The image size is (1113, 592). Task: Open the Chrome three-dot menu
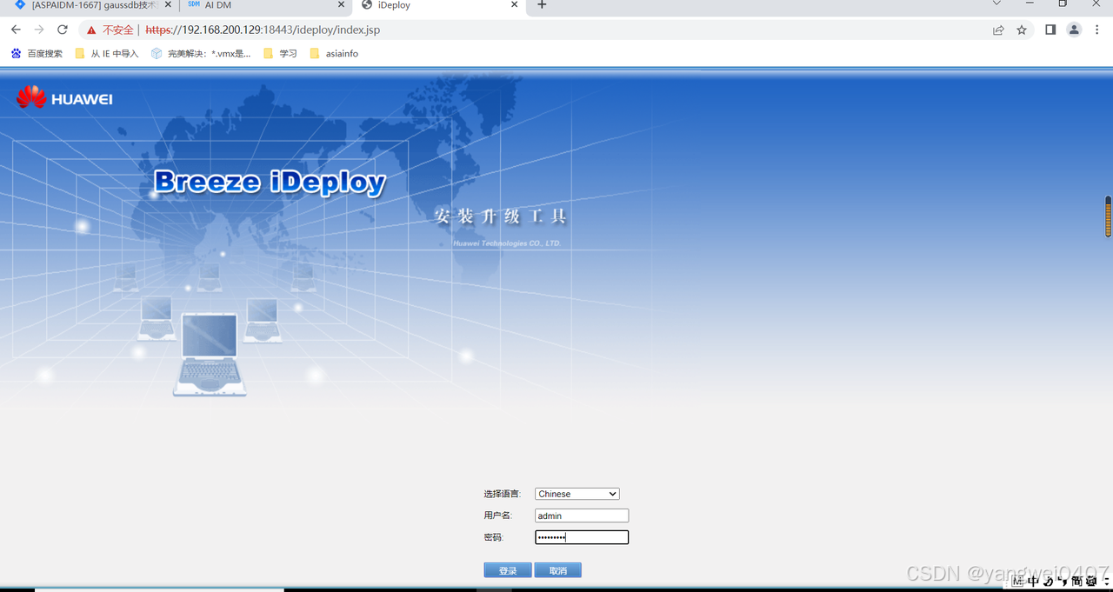click(x=1097, y=30)
